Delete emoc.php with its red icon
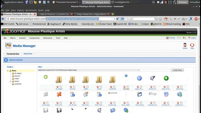The width and height of the screenshot is (201, 113). [x=124, y=87]
